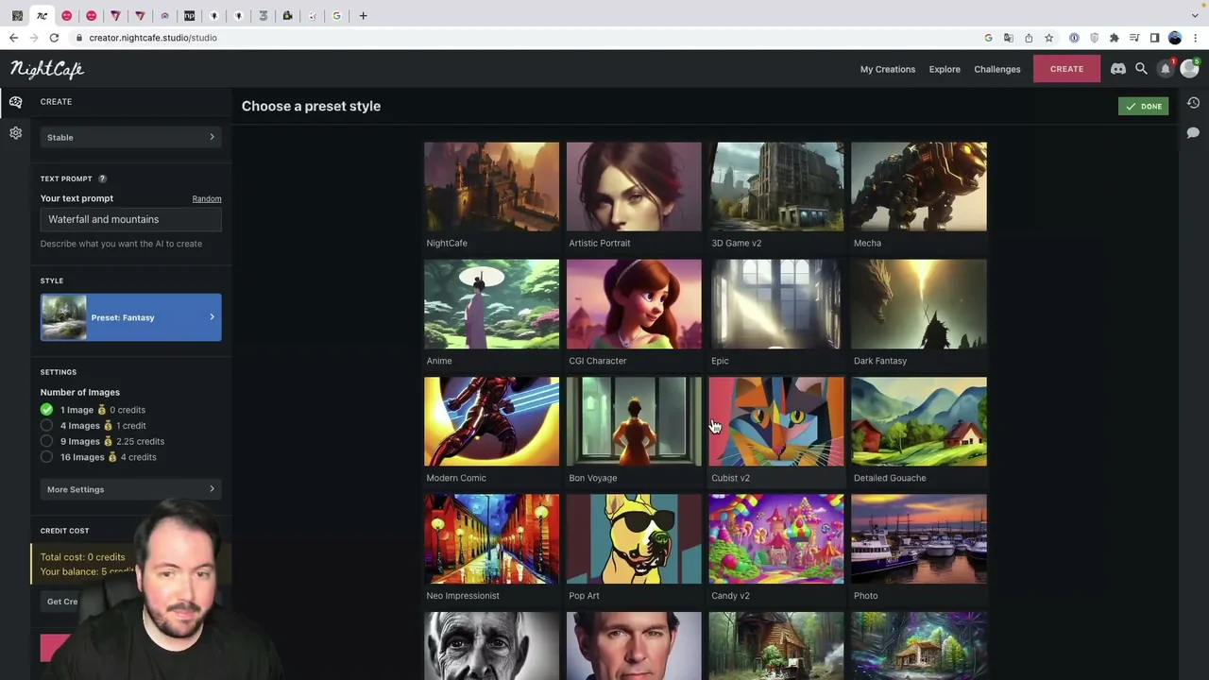Choose the 3D Game v2 style
The height and width of the screenshot is (680, 1209).
776,195
